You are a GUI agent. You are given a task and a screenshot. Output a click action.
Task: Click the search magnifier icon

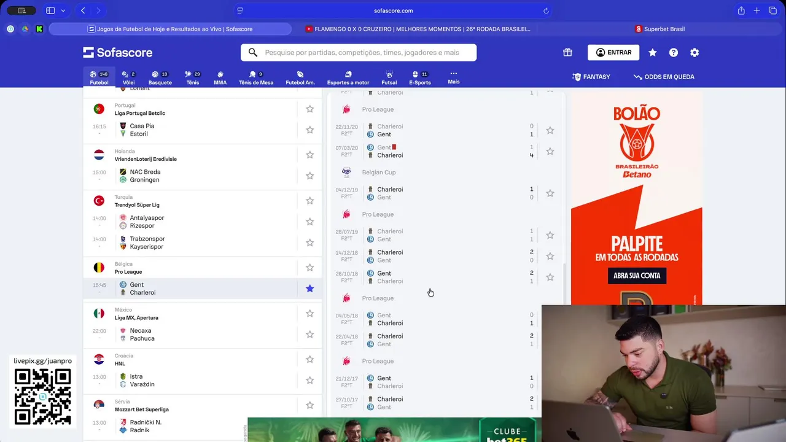252,53
